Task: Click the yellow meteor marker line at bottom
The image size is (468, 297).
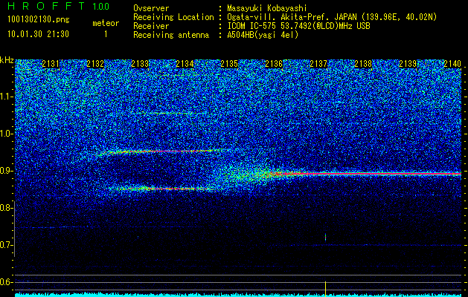Action: click(325, 288)
